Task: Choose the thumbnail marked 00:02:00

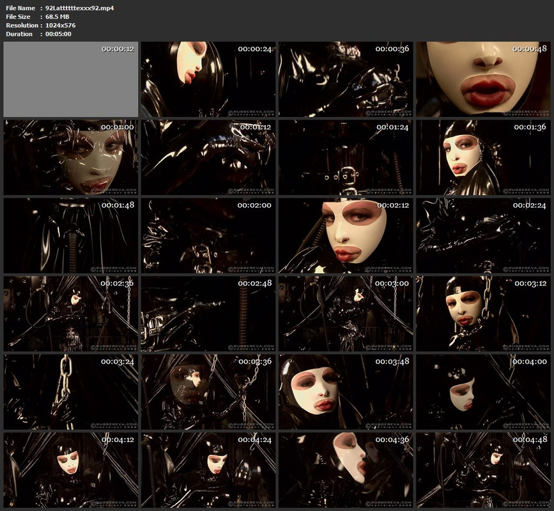Action: click(x=208, y=236)
